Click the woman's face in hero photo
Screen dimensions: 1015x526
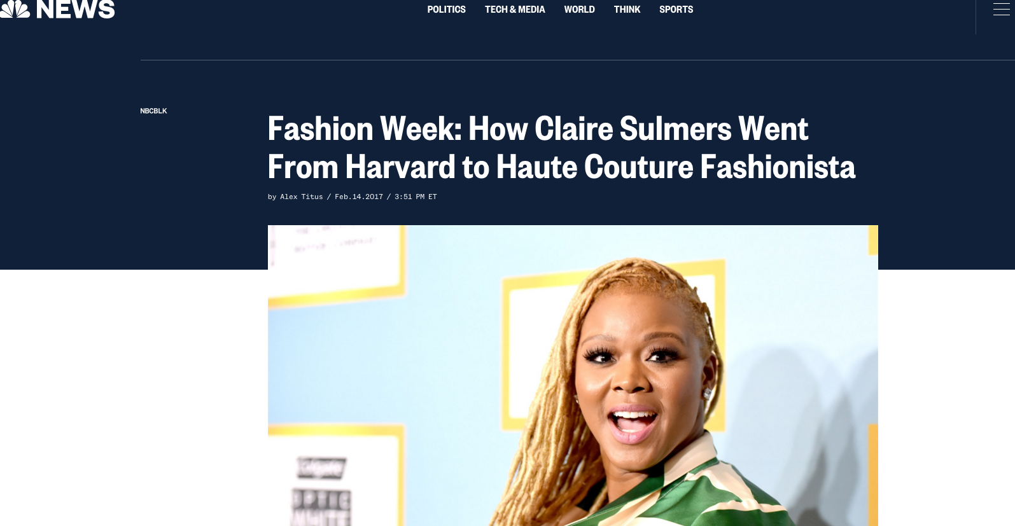pos(636,375)
